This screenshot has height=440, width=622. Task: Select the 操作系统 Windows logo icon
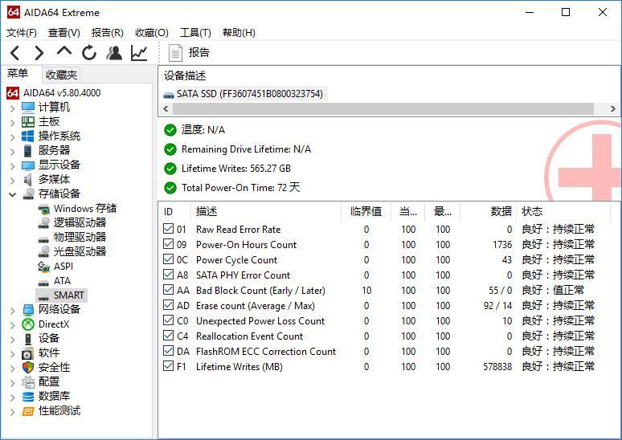pos(28,136)
